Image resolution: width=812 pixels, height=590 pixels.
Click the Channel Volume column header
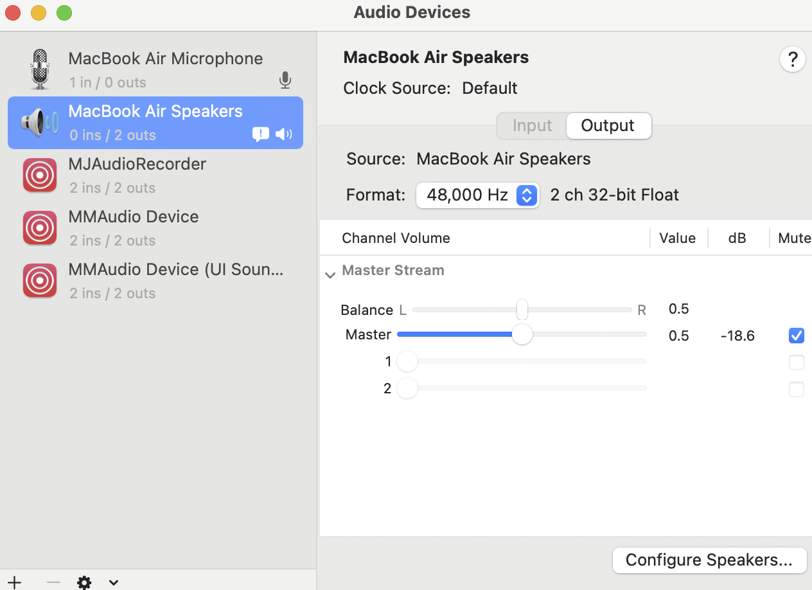(396, 238)
